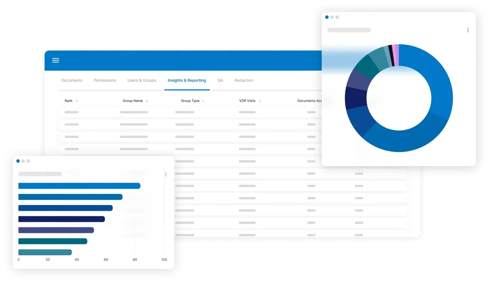Viewport: 489px width, 283px height.
Task: Open the hamburger navigation menu
Action: point(56,60)
